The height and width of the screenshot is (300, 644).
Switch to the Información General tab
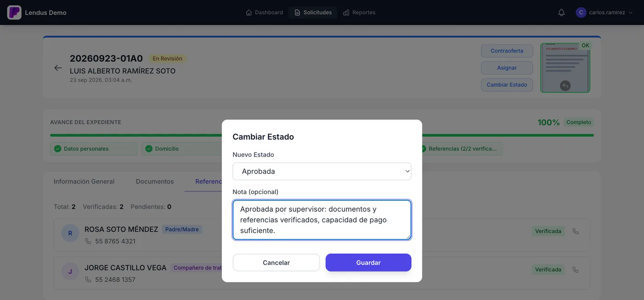(84, 181)
